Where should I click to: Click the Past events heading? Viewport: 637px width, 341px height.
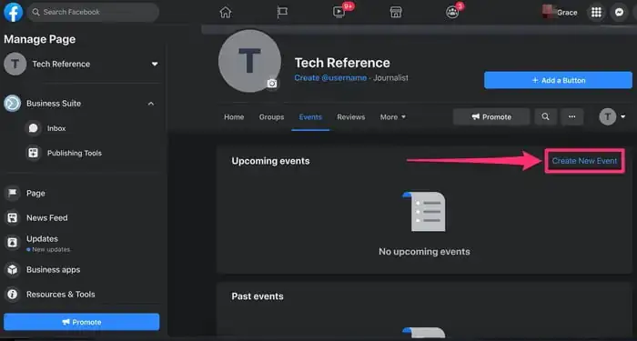click(258, 296)
